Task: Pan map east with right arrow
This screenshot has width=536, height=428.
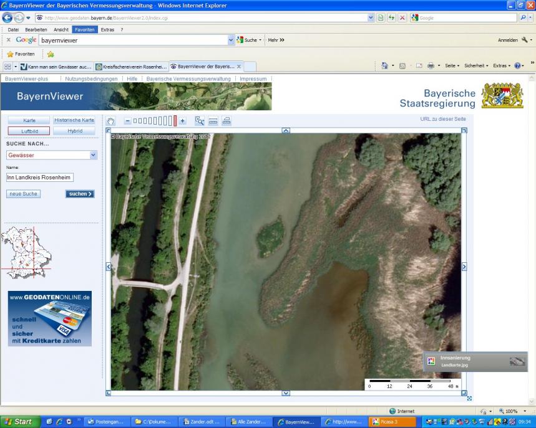Action: [x=464, y=267]
